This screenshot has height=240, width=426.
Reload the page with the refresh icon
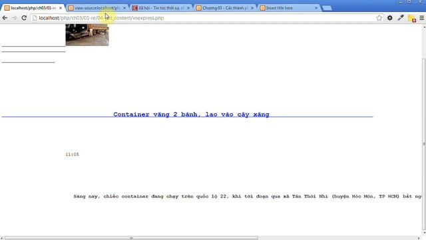pyautogui.click(x=24, y=18)
